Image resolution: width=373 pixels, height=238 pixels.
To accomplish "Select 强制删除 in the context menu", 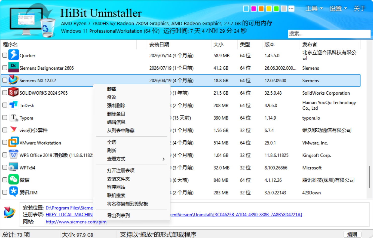I will pos(132,106).
